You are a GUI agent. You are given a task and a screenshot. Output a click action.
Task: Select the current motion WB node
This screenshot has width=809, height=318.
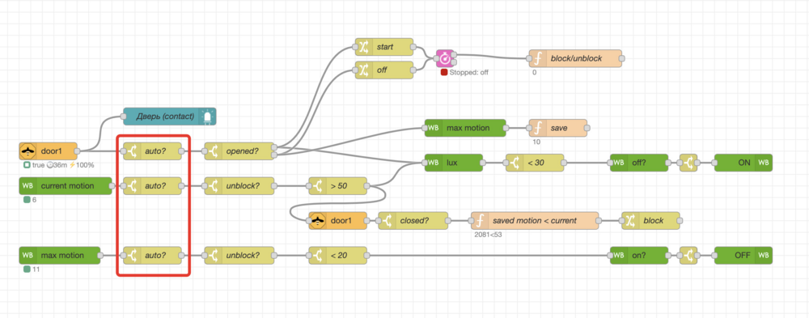[x=66, y=186]
